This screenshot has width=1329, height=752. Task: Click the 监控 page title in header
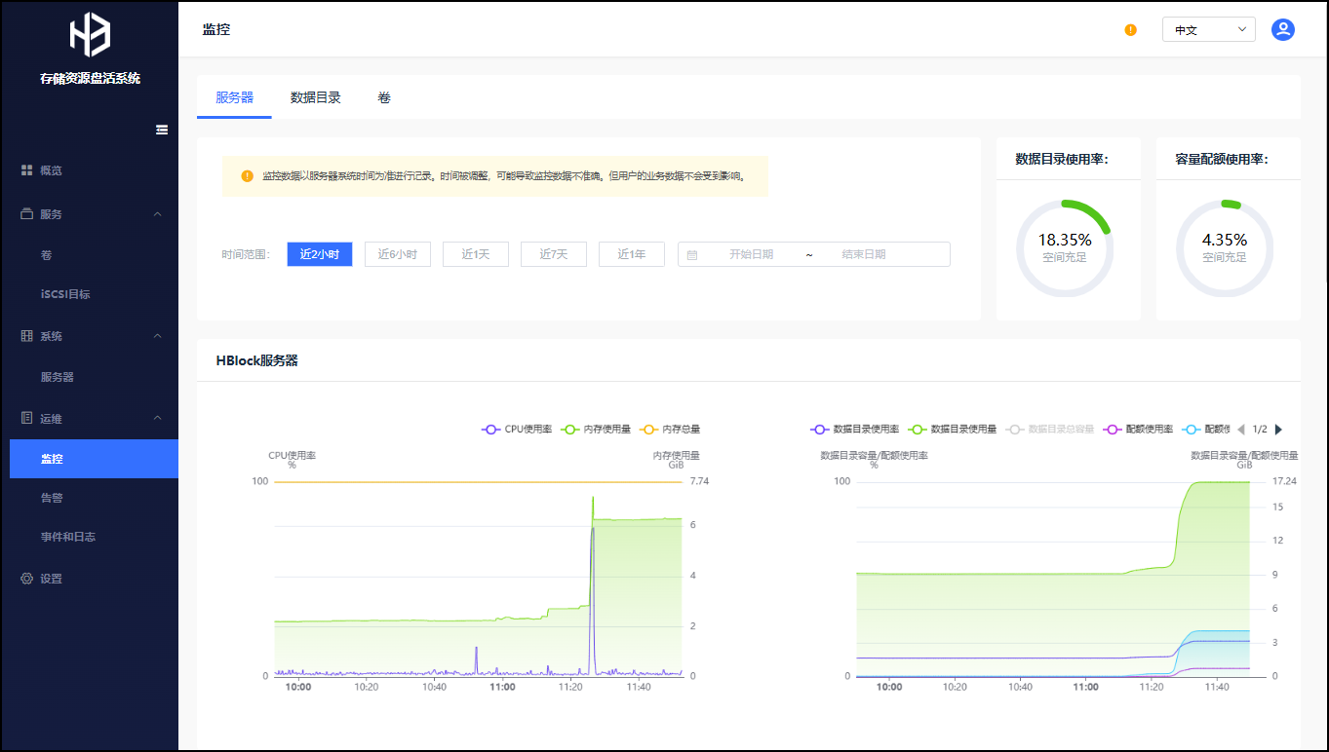(x=216, y=29)
